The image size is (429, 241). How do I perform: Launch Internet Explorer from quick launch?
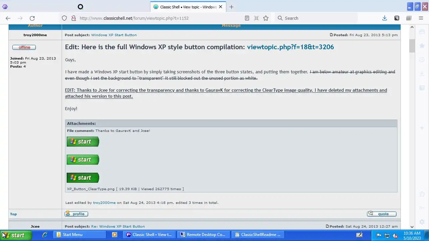(45, 235)
